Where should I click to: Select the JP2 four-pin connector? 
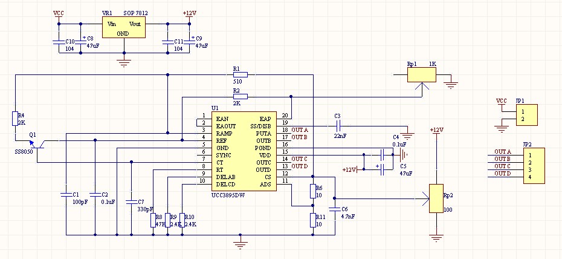coord(534,166)
